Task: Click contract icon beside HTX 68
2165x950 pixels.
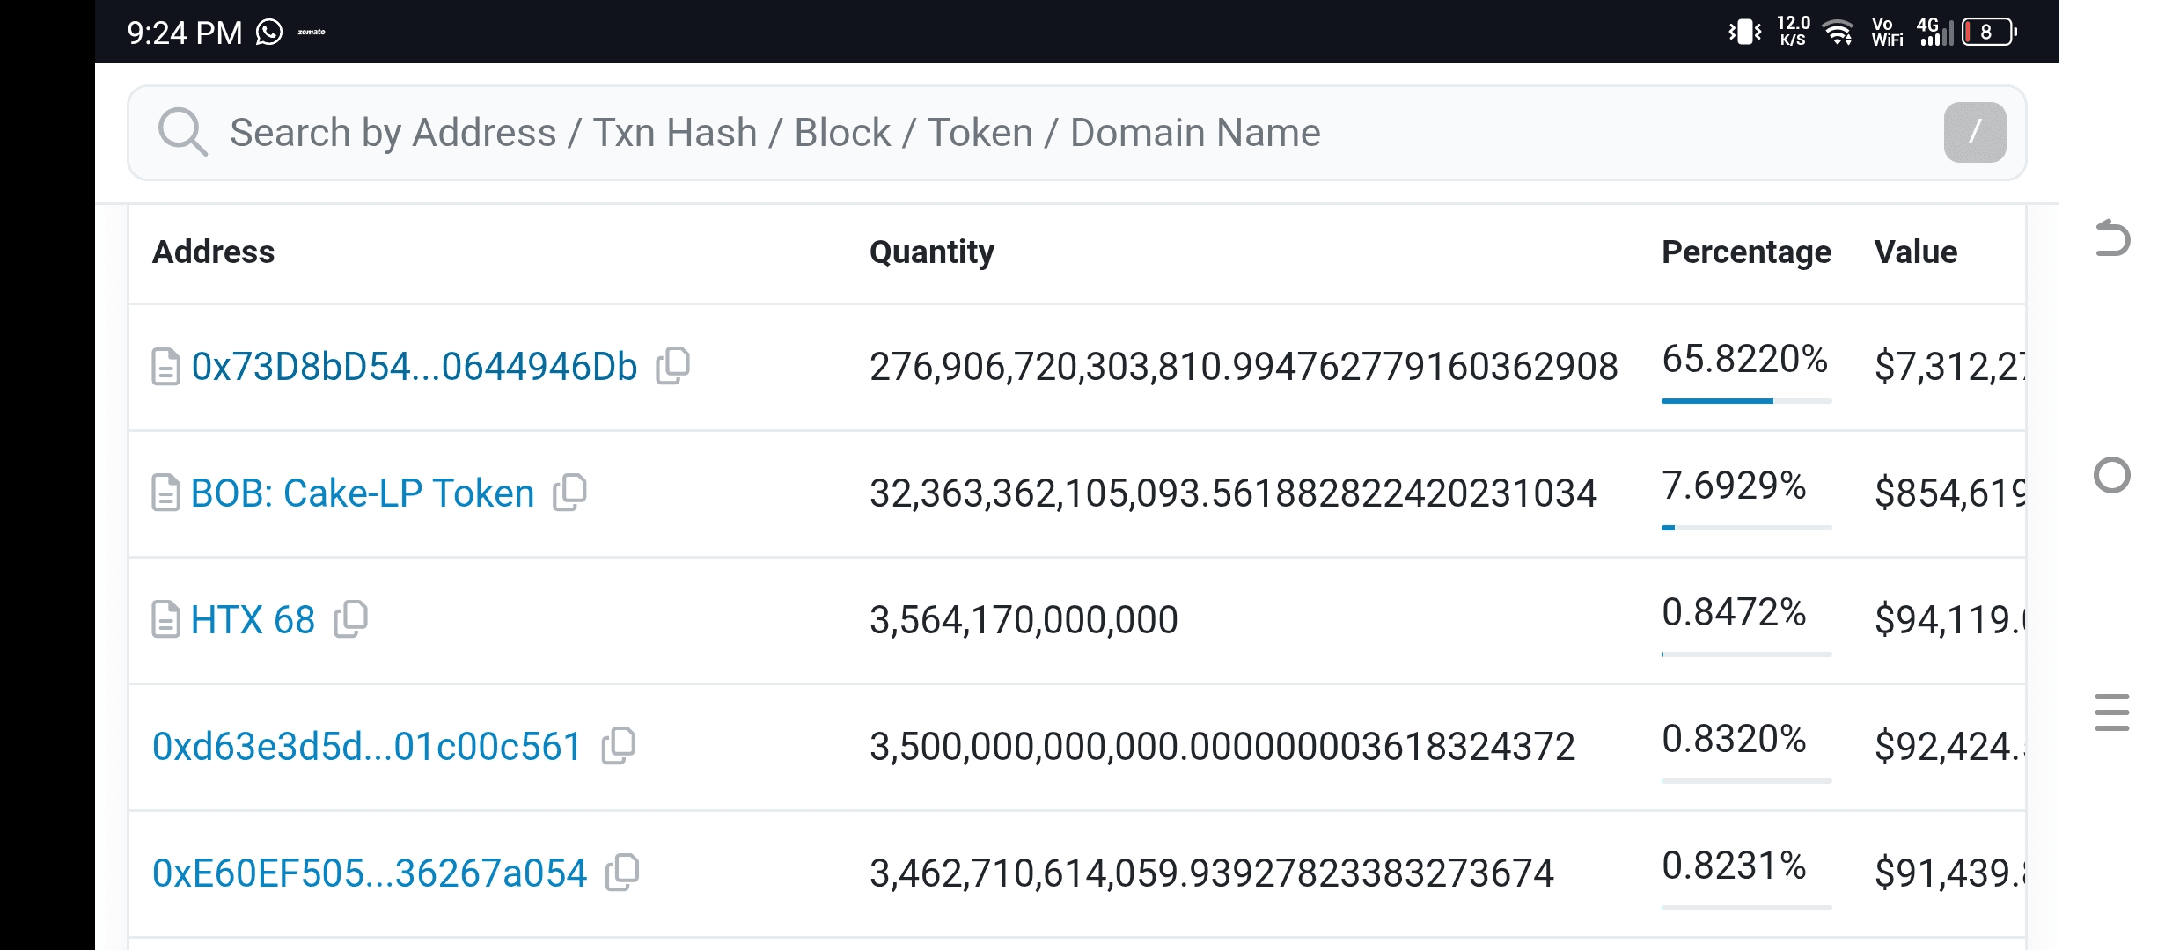Action: coord(165,619)
